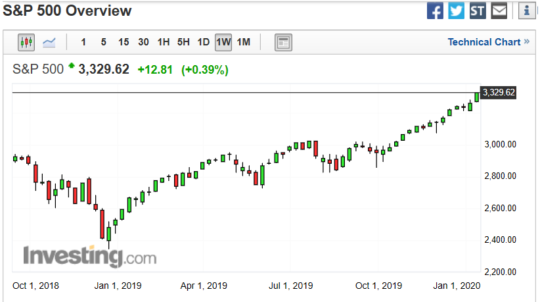Select the 1W weekly interval
The height and width of the screenshot is (302, 540).
point(223,43)
